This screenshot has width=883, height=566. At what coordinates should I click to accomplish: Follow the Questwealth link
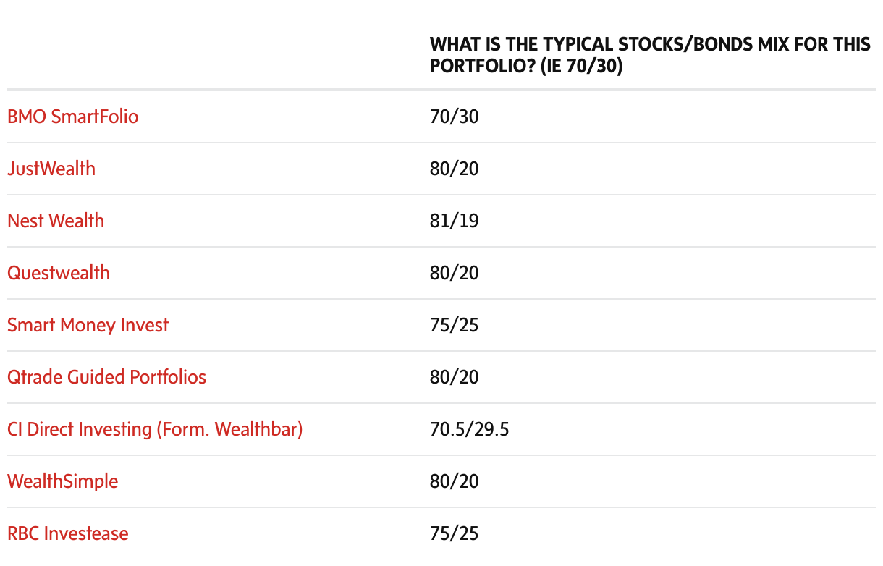[59, 273]
